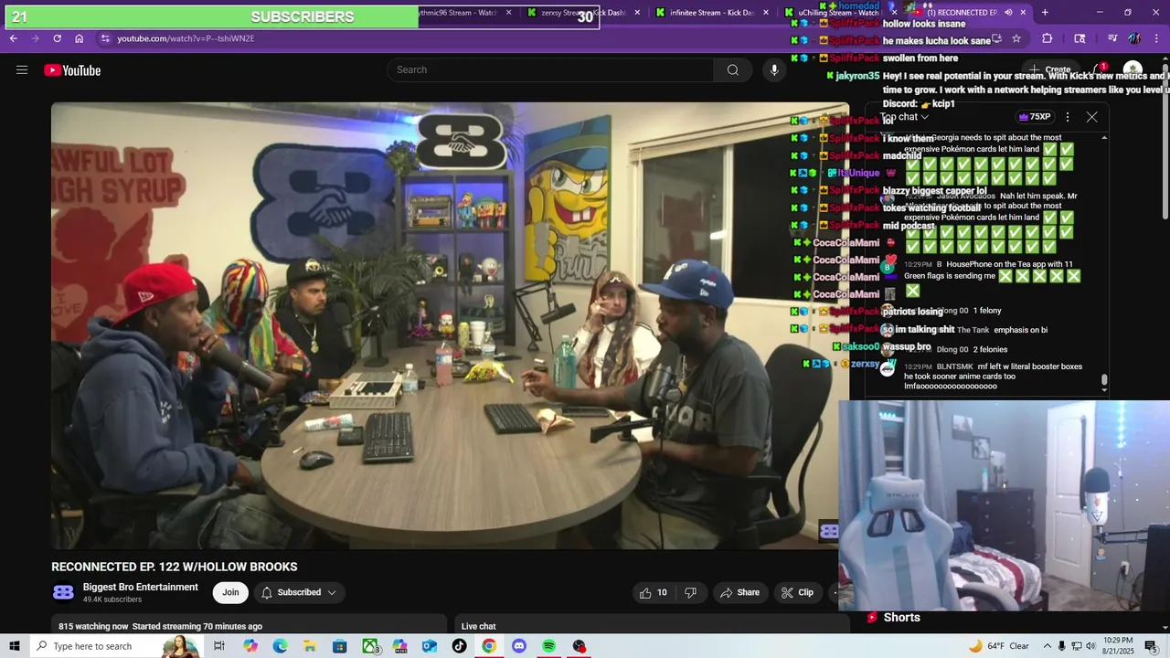Close the live chat panel
Screen dimensions: 1170x658
(x=1091, y=117)
